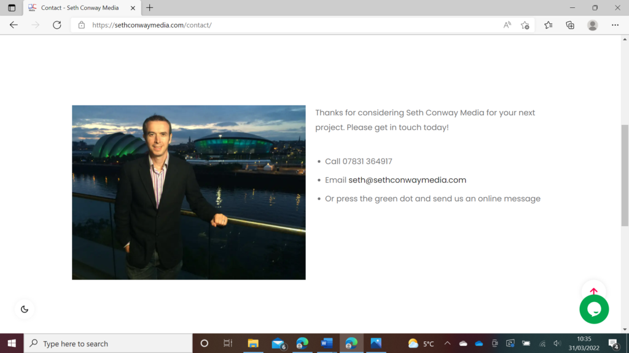Open Collections panel
This screenshot has height=353, width=629.
pyautogui.click(x=570, y=25)
